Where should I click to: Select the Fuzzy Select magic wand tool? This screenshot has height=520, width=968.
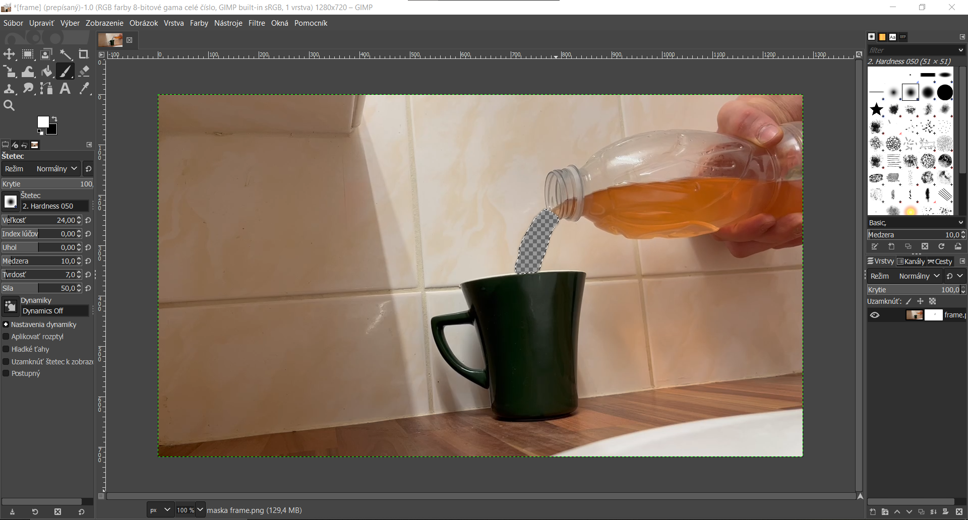point(65,54)
